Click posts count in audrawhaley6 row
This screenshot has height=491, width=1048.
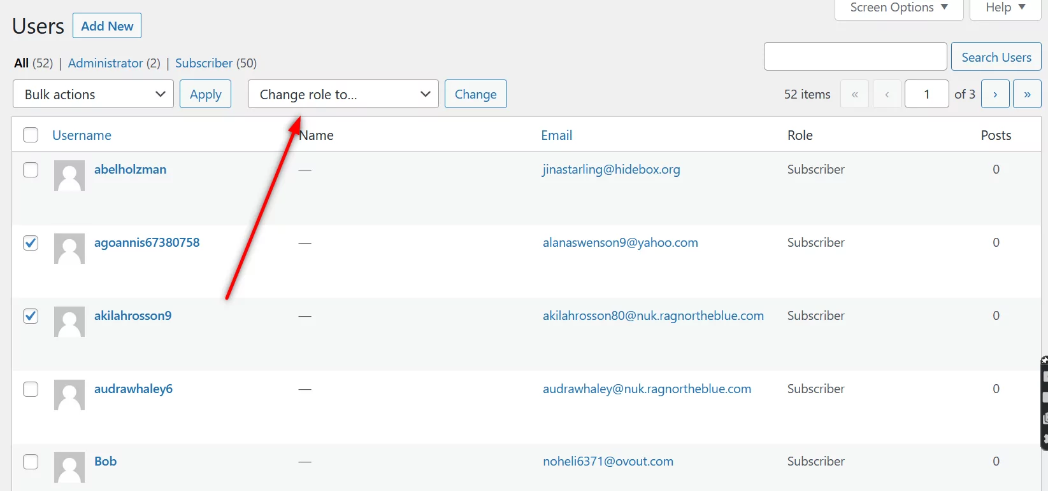(996, 389)
